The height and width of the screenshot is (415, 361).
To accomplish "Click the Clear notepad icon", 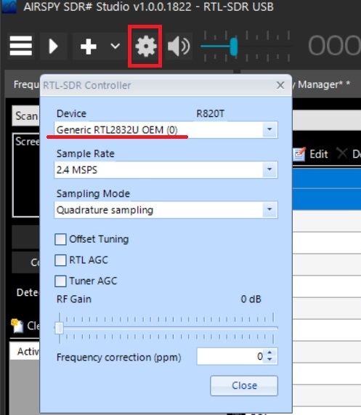I will [17, 326].
